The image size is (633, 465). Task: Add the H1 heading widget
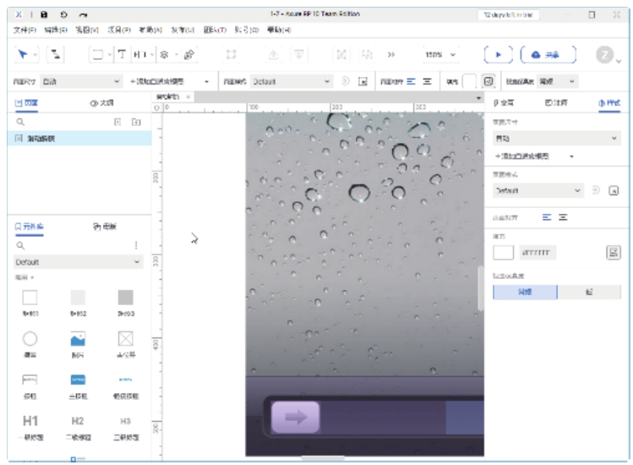pos(30,420)
